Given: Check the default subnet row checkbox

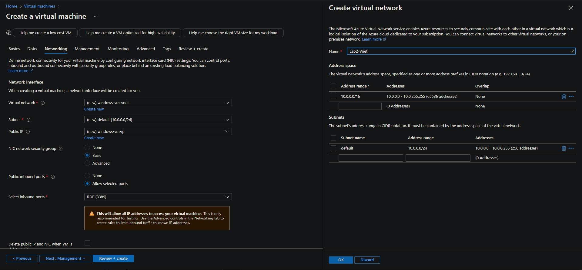Looking at the screenshot, I should [333, 148].
